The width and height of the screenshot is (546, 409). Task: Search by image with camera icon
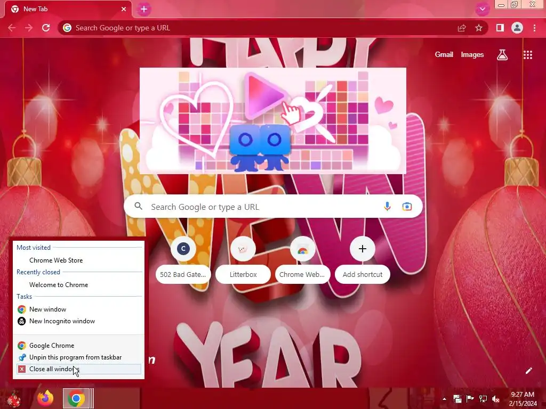point(407,207)
